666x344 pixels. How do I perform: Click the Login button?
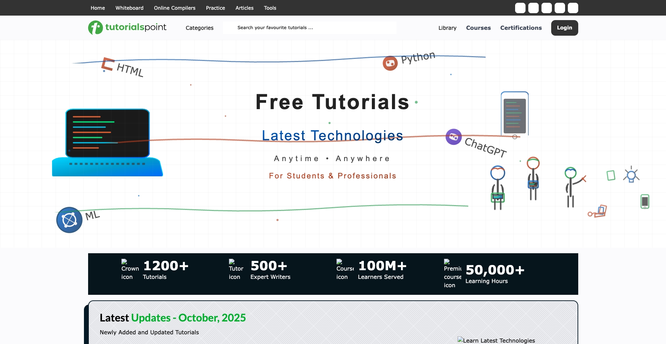(x=564, y=28)
